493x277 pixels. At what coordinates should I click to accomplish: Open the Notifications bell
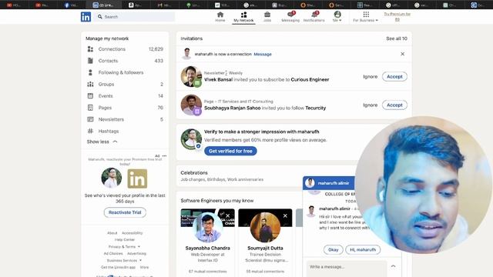pyautogui.click(x=314, y=17)
